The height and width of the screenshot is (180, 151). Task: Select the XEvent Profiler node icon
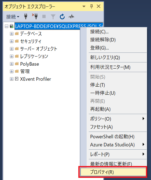17,79
